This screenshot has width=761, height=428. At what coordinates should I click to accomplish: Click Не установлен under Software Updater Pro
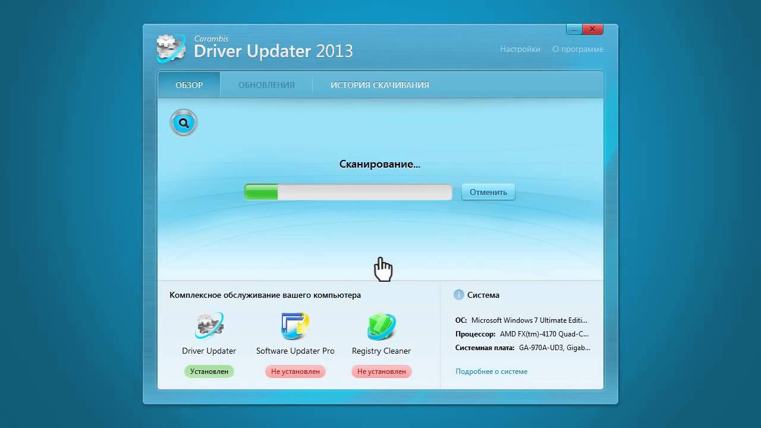click(295, 372)
